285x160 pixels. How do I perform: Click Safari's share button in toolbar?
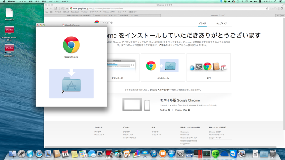point(62,9)
